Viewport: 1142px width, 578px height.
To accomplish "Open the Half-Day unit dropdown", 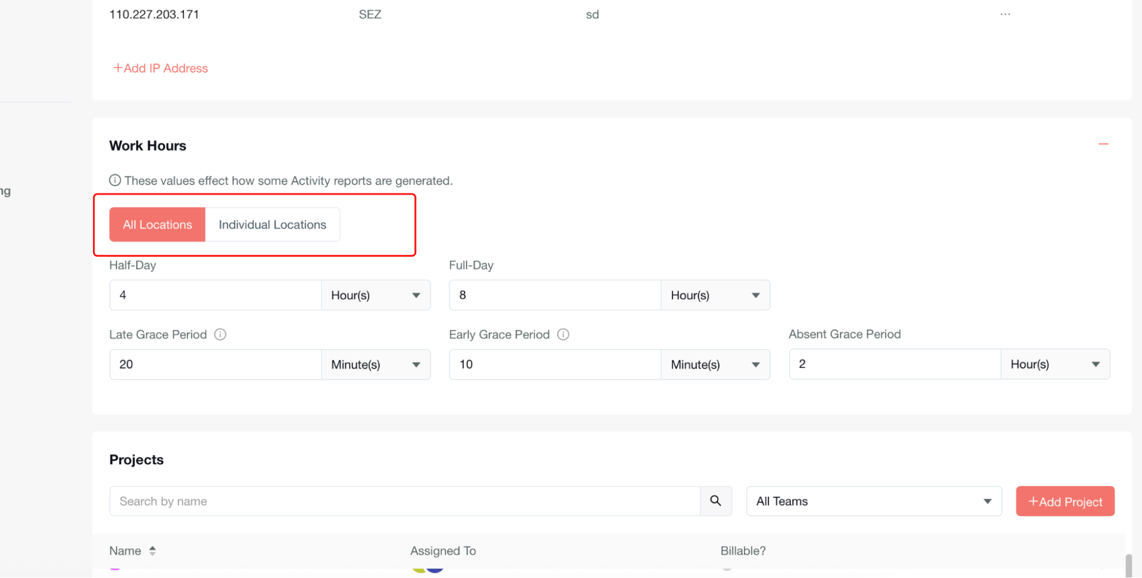I will (375, 295).
